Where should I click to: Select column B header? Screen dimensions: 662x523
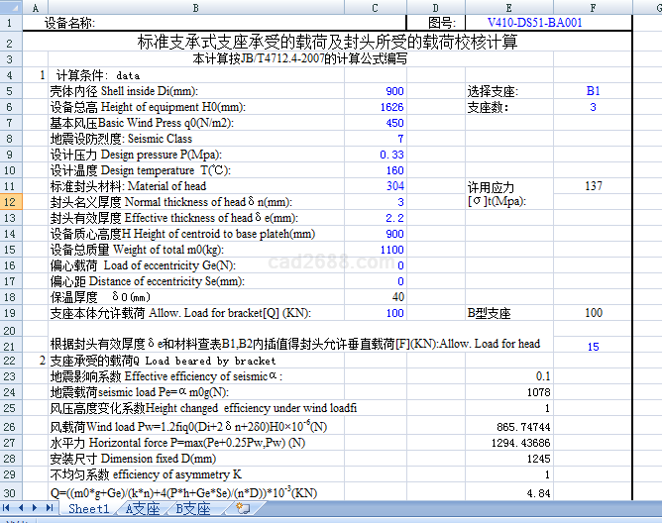194,7
